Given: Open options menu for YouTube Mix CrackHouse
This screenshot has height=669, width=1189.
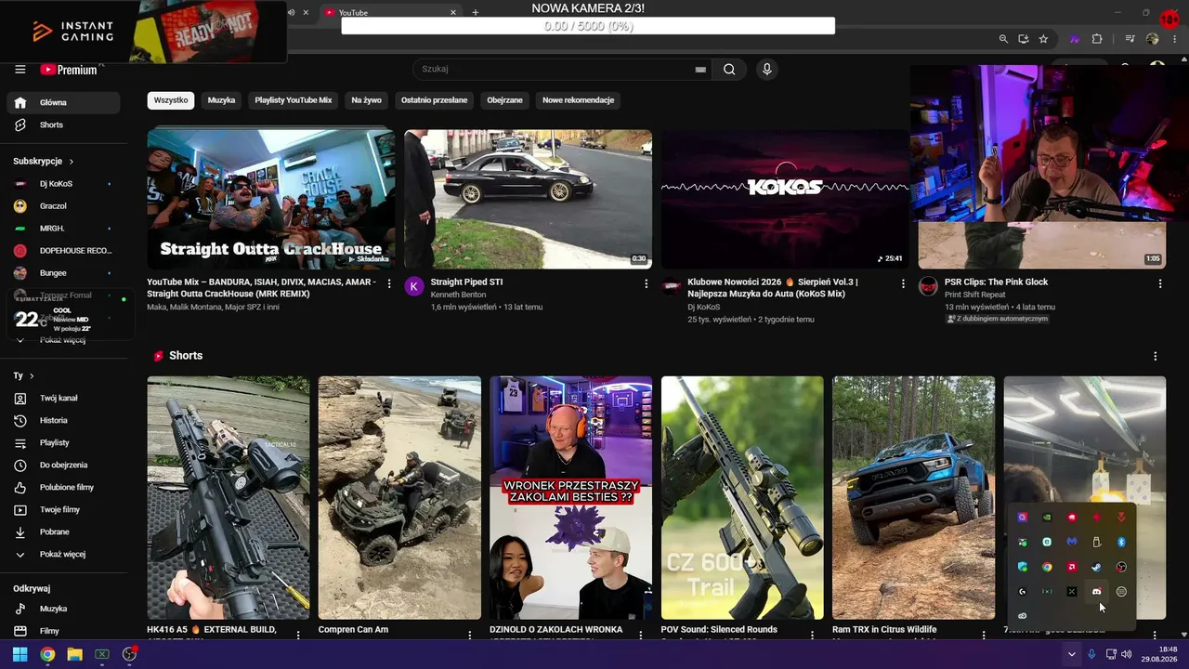Looking at the screenshot, I should (x=389, y=283).
